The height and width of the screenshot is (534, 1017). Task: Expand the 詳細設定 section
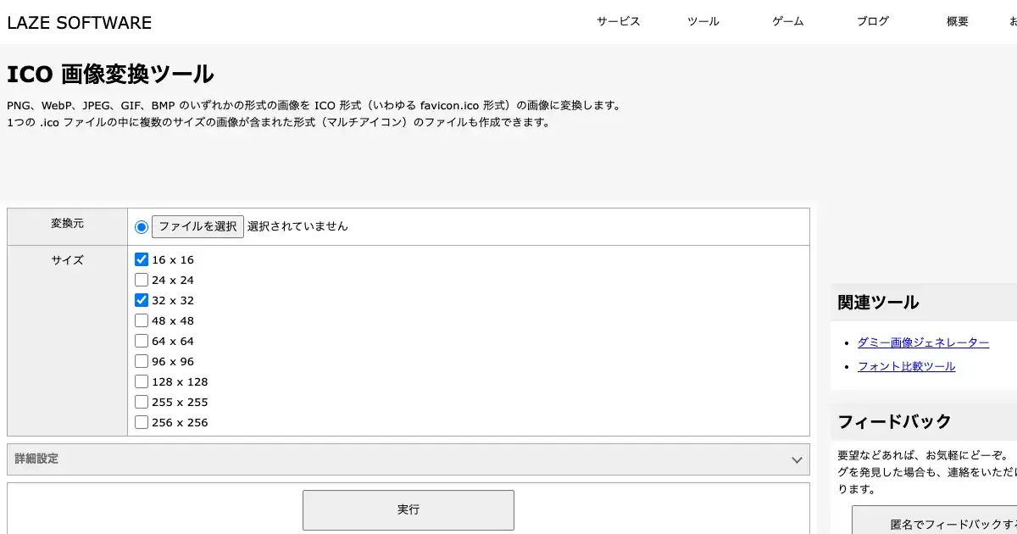point(407,459)
